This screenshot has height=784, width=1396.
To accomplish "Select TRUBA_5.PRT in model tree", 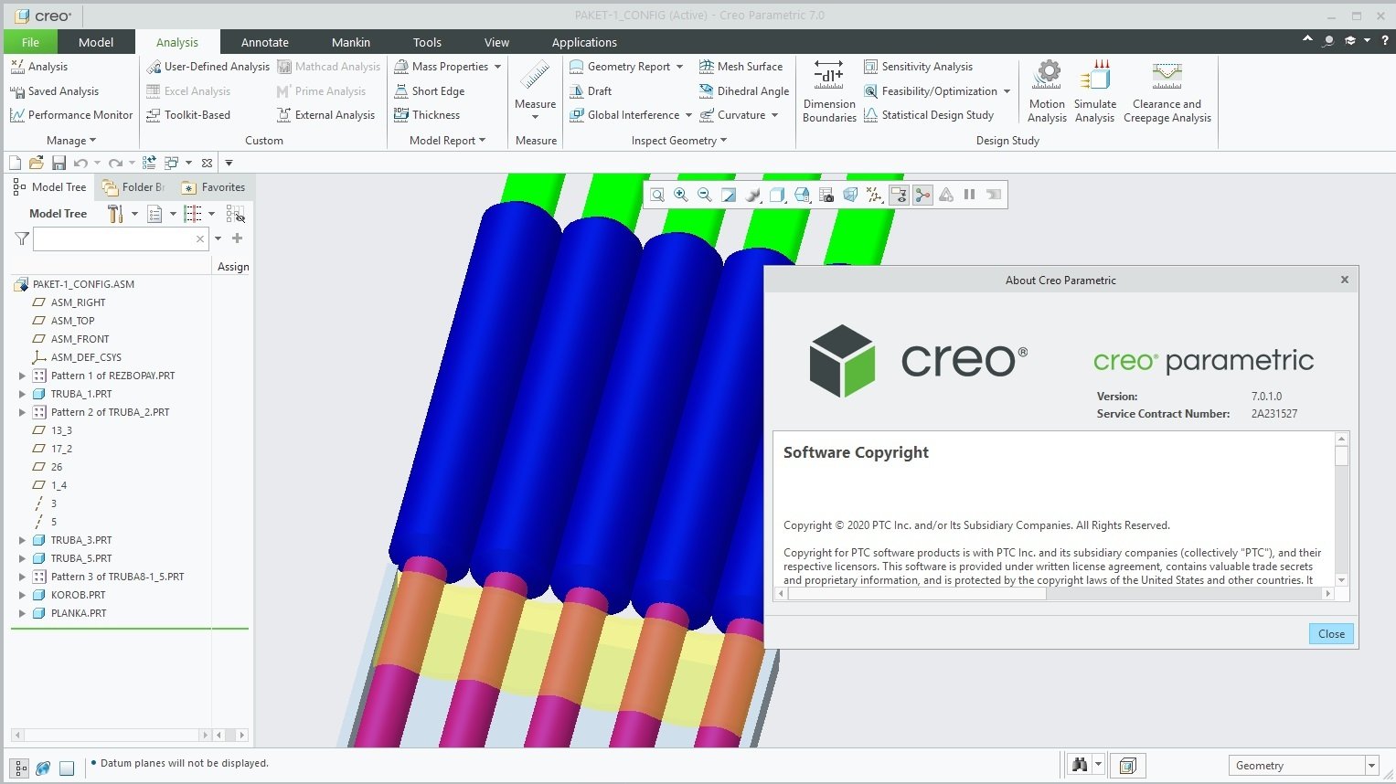I will pos(80,558).
